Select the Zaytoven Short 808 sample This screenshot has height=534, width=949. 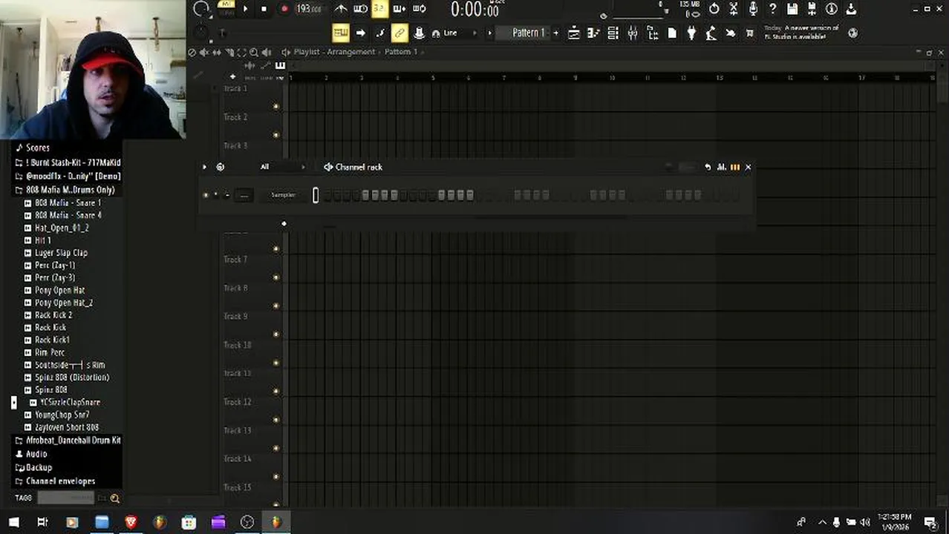point(66,427)
